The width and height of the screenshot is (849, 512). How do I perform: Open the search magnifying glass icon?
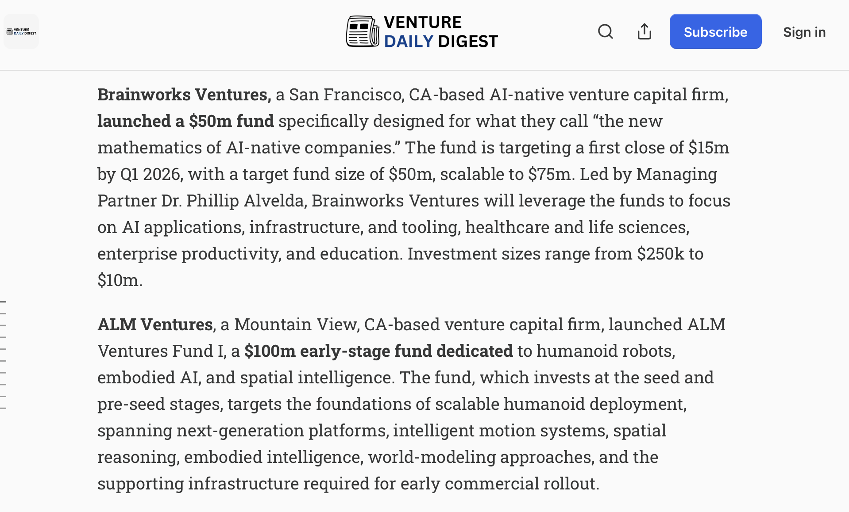(605, 31)
